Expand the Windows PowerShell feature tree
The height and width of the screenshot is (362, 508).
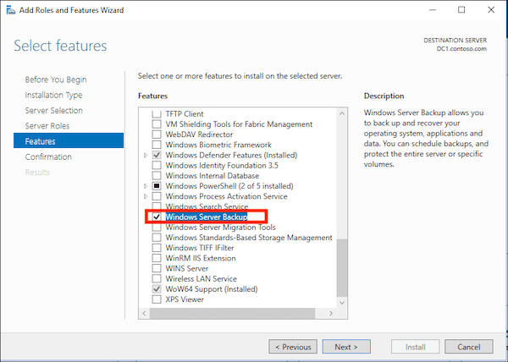146,186
